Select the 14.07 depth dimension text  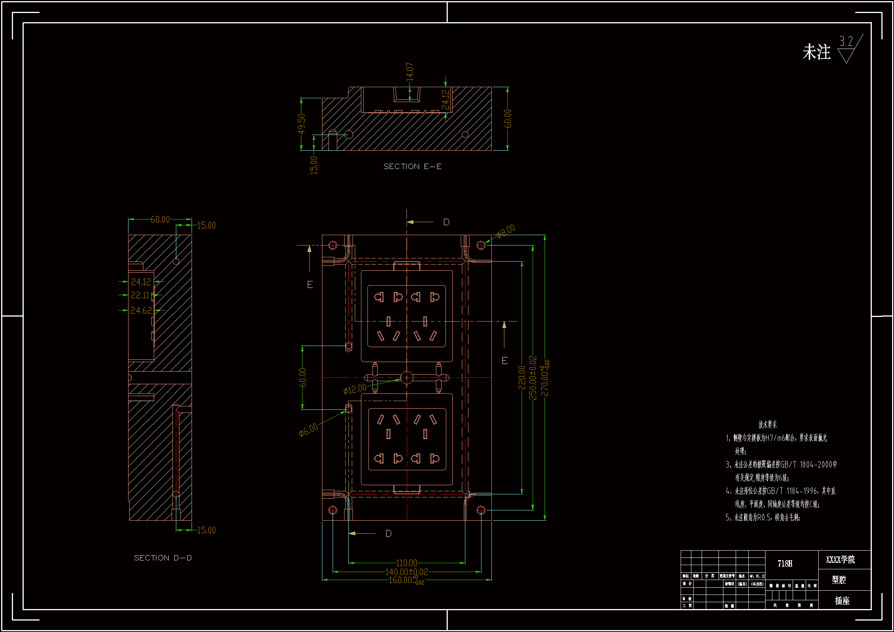tap(410, 71)
